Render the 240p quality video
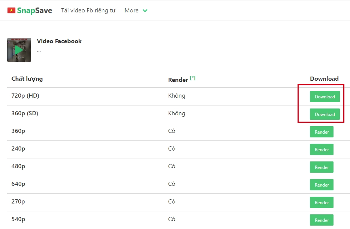The image size is (350, 229). [322, 149]
